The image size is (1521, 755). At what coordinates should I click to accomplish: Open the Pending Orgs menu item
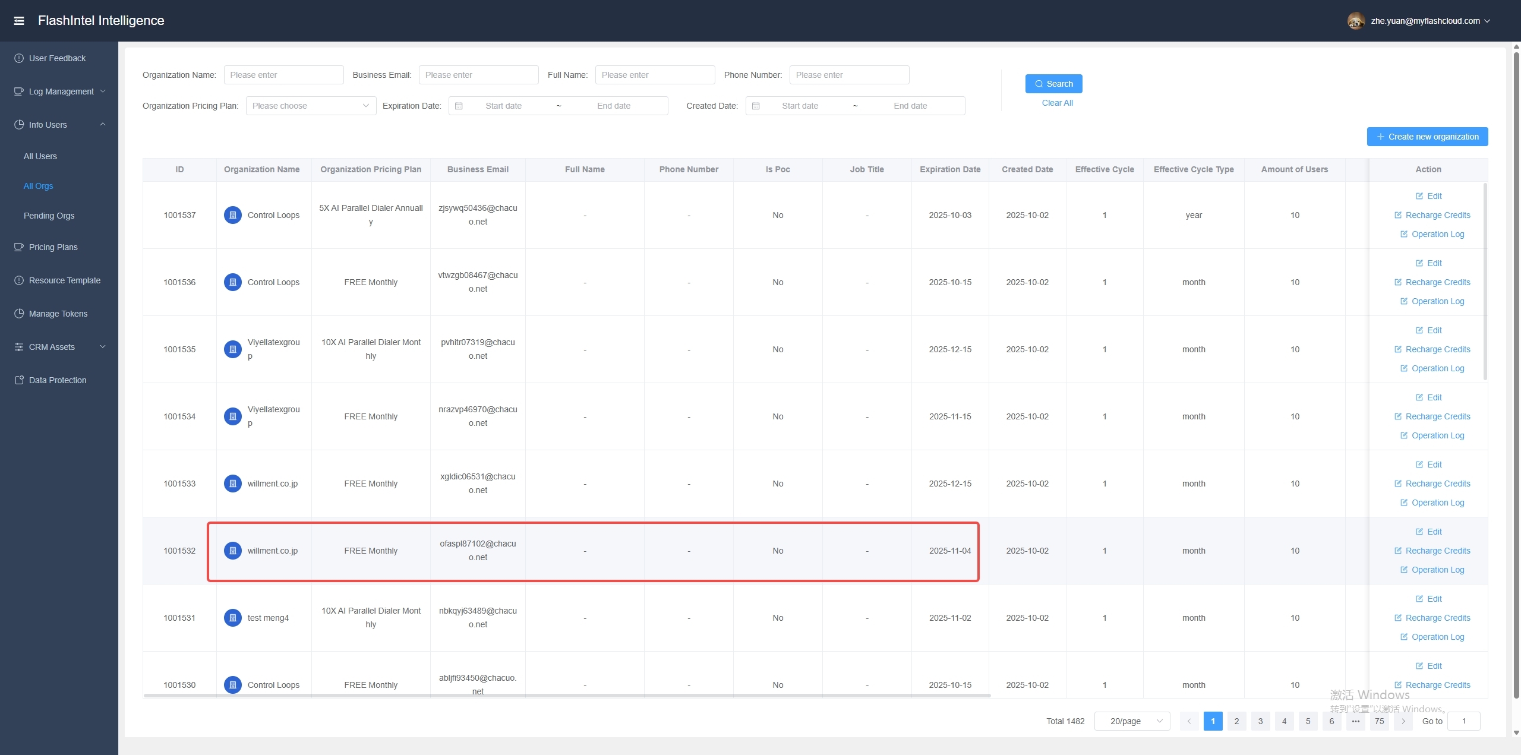(49, 216)
